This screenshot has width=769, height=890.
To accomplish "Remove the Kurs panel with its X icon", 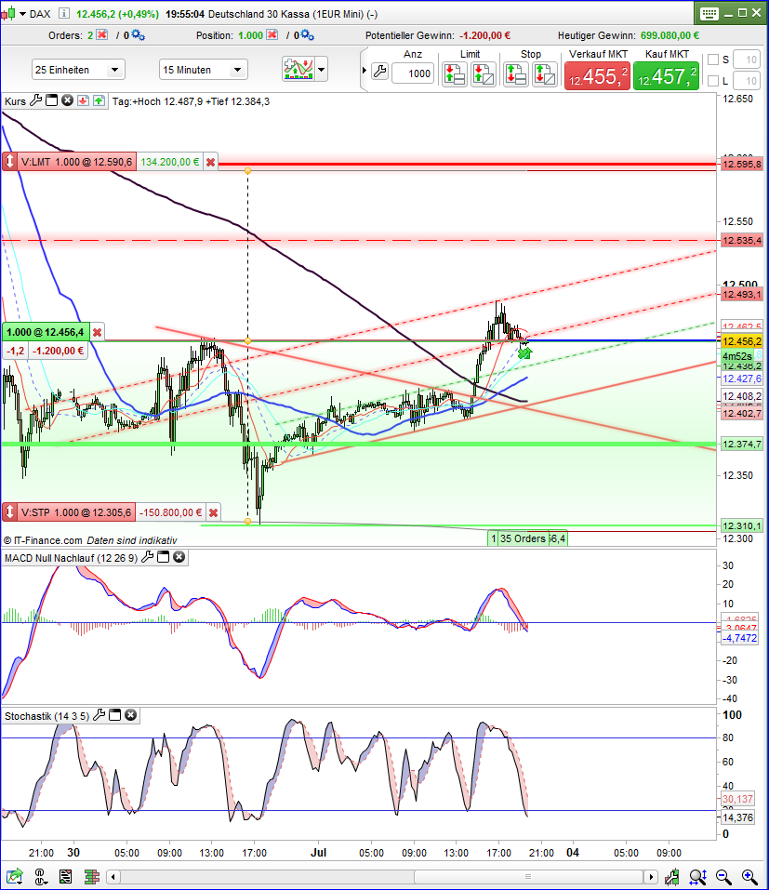I will point(68,101).
